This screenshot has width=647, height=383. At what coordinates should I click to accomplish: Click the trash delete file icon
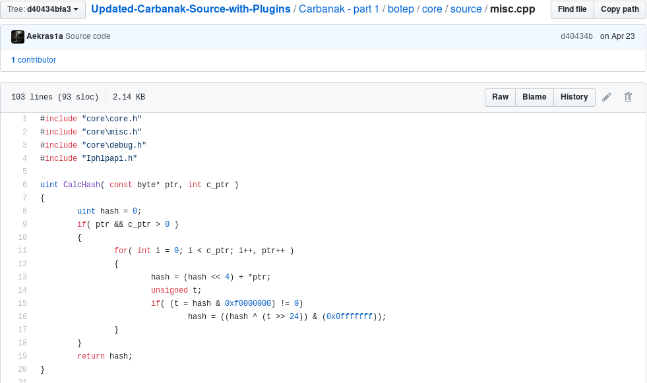point(628,97)
